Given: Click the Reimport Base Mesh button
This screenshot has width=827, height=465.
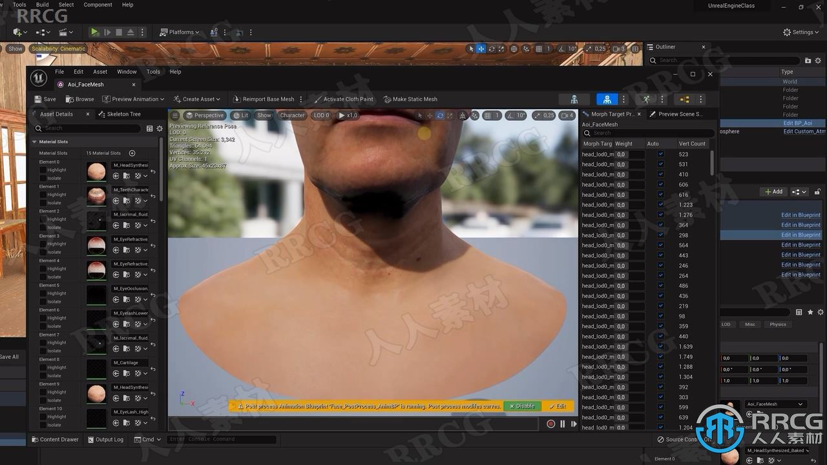Looking at the screenshot, I should (263, 99).
